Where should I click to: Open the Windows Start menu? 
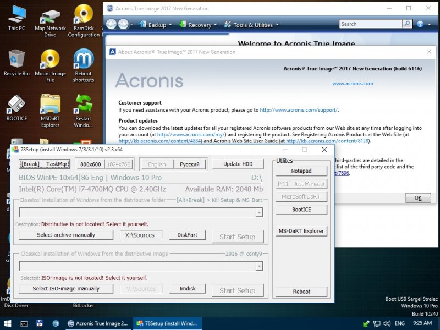8,323
